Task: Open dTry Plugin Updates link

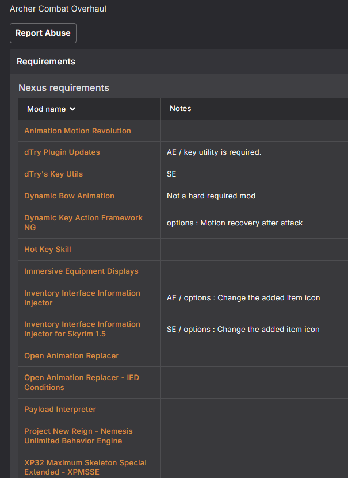Action: click(62, 152)
